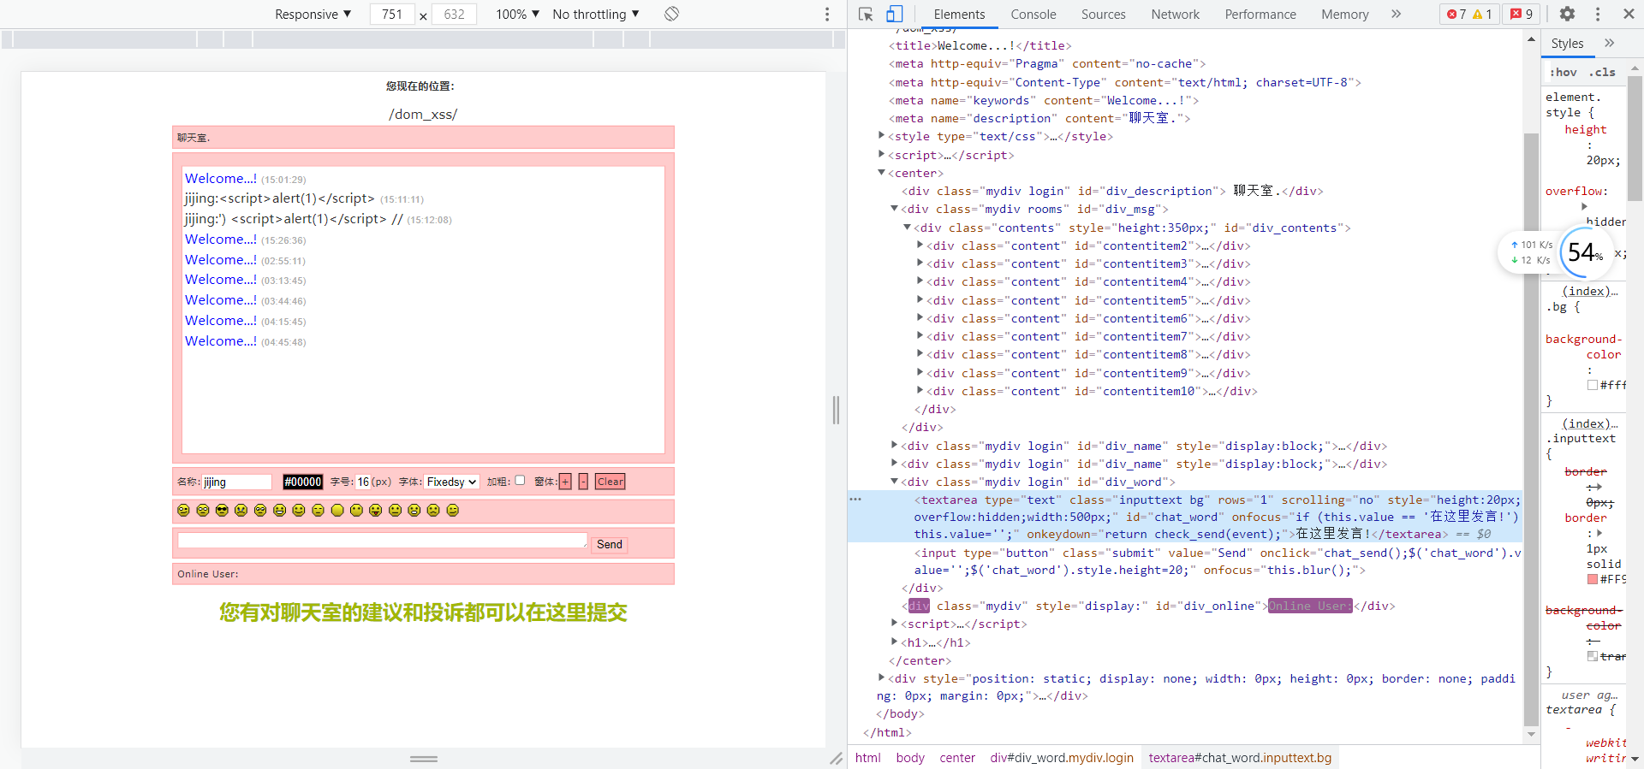This screenshot has height=769, width=1644.
Task: Insert the last winking emoticon
Action: [x=453, y=511]
